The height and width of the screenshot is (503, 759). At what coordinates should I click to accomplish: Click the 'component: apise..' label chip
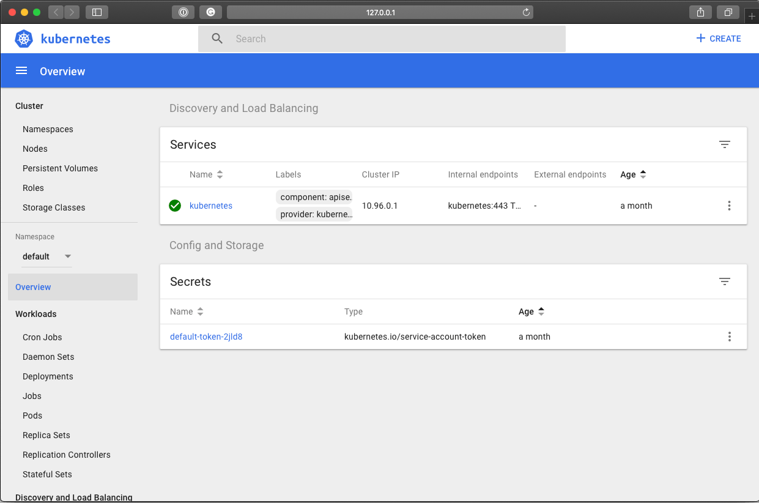click(x=314, y=197)
